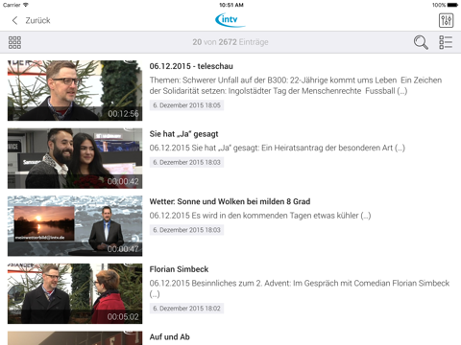461x345 pixels.
Task: Open search with magnifying glass icon
Action: (x=421, y=42)
